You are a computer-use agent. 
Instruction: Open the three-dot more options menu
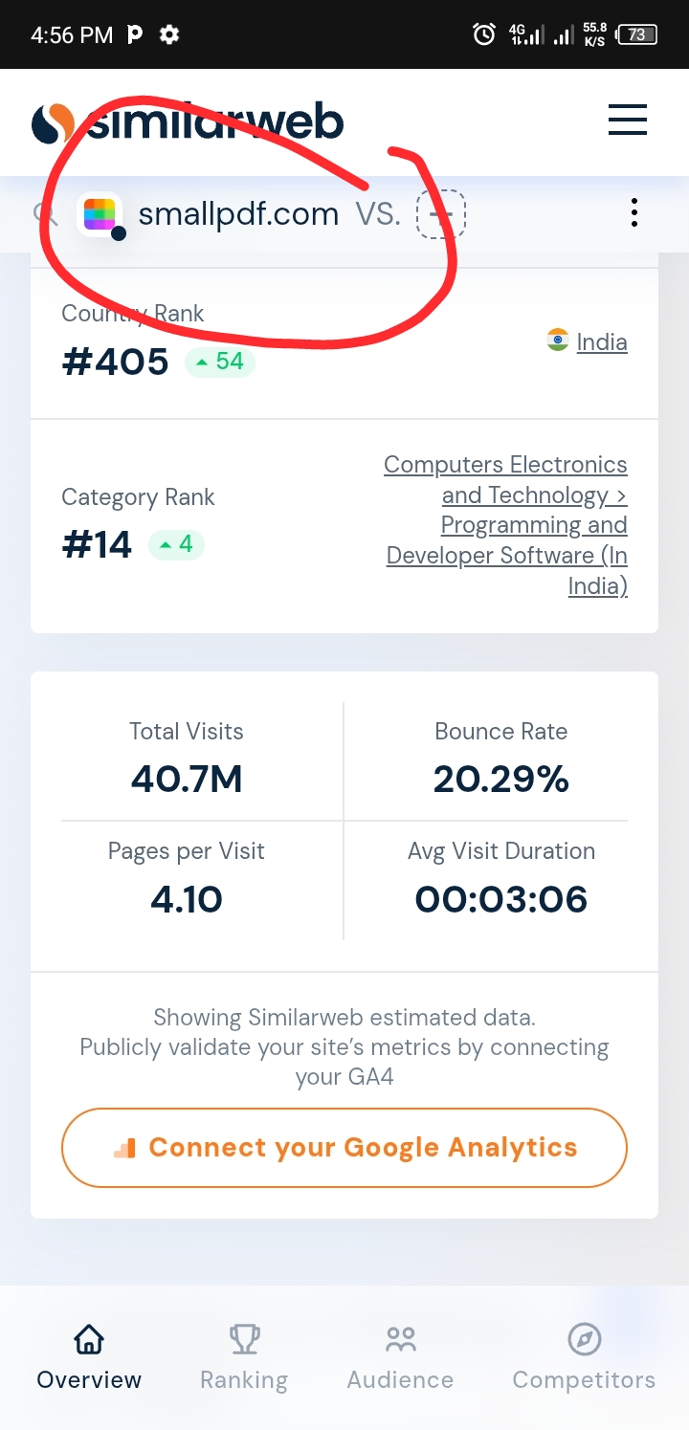click(x=633, y=212)
